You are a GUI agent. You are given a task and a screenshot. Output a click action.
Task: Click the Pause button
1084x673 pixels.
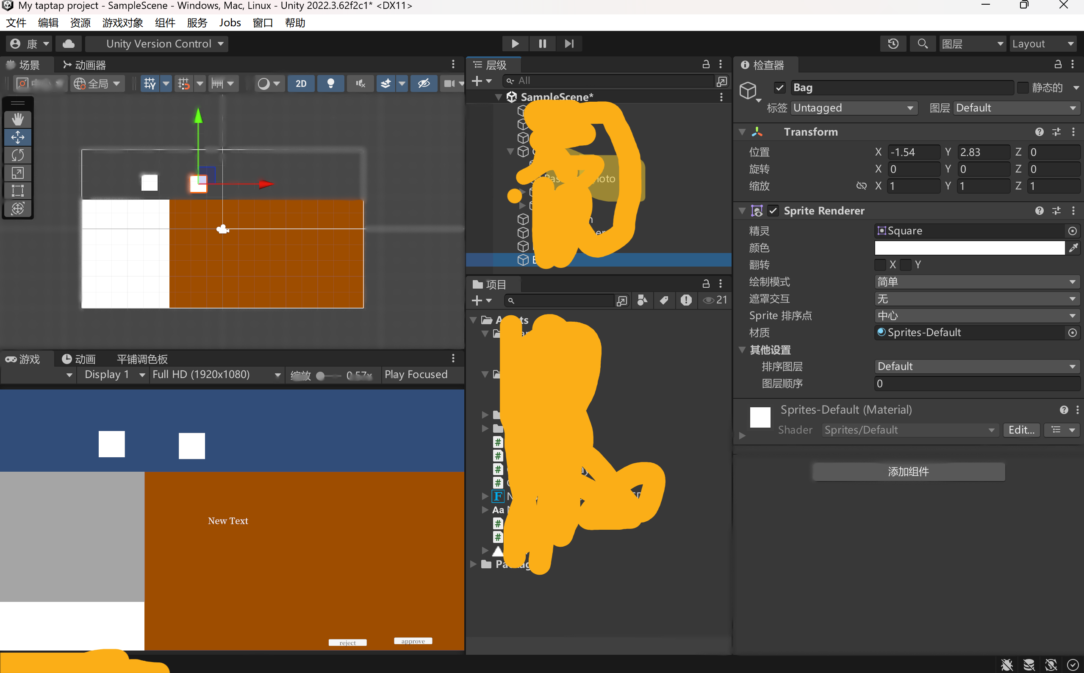pos(542,44)
